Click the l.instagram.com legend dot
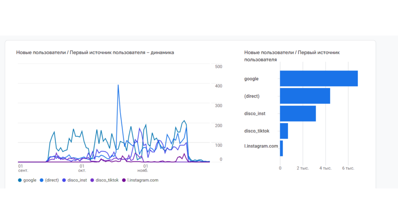The width and height of the screenshot is (398, 224). click(x=124, y=180)
